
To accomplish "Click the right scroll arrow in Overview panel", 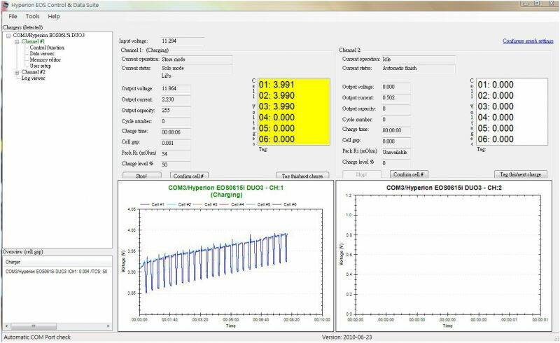I will 108,326.
